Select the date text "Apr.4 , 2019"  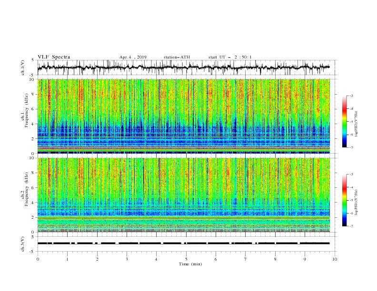133,57
